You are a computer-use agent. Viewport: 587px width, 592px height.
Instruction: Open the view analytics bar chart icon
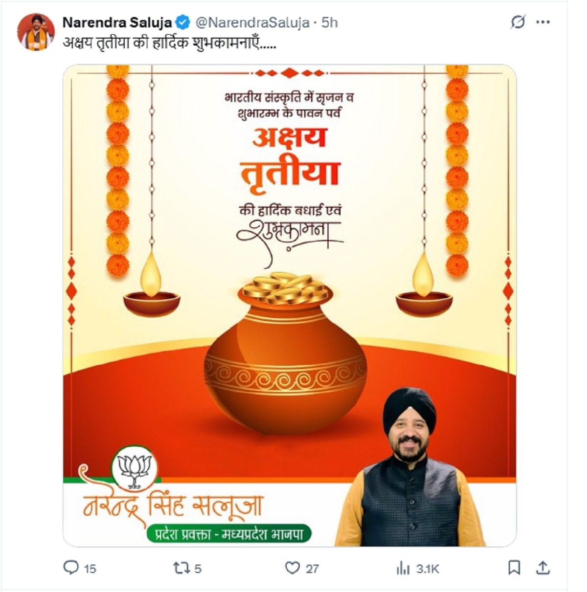403,568
